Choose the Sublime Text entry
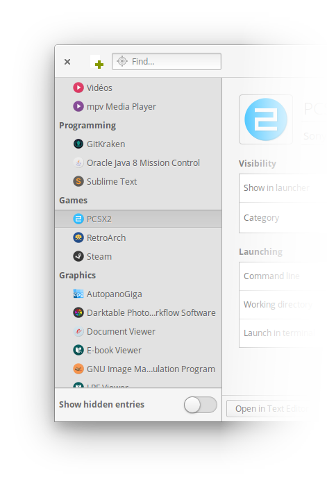This screenshot has height=486, width=327. [x=138, y=182]
